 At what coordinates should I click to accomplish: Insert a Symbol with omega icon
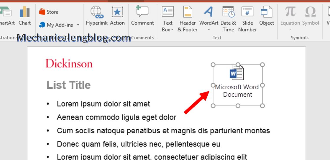tap(311, 16)
